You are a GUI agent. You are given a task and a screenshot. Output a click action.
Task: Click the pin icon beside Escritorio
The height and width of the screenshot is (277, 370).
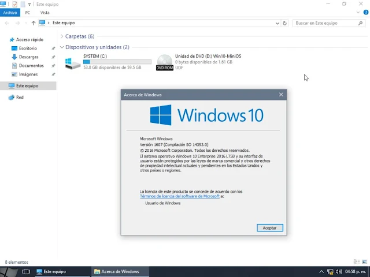click(x=53, y=48)
